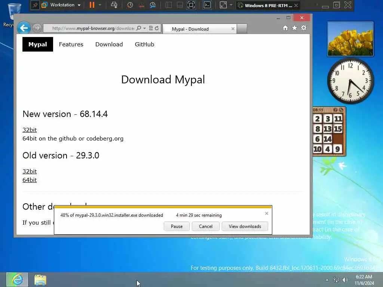Open the volume speaker tray icon
383x287 pixels.
coord(345,280)
